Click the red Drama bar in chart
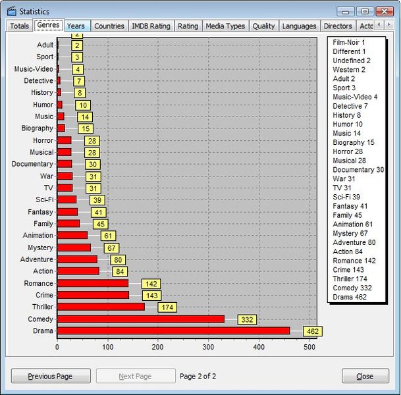The width and height of the screenshot is (401, 395). coord(173,330)
